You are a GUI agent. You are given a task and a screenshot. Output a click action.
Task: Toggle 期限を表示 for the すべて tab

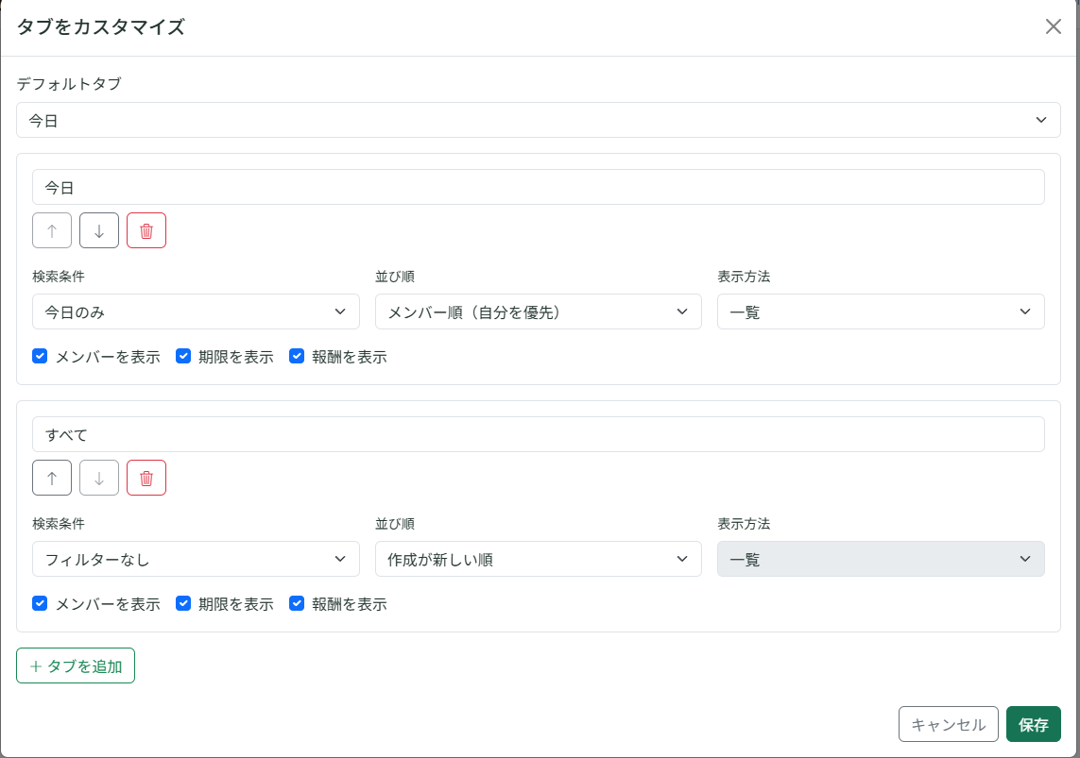(183, 603)
